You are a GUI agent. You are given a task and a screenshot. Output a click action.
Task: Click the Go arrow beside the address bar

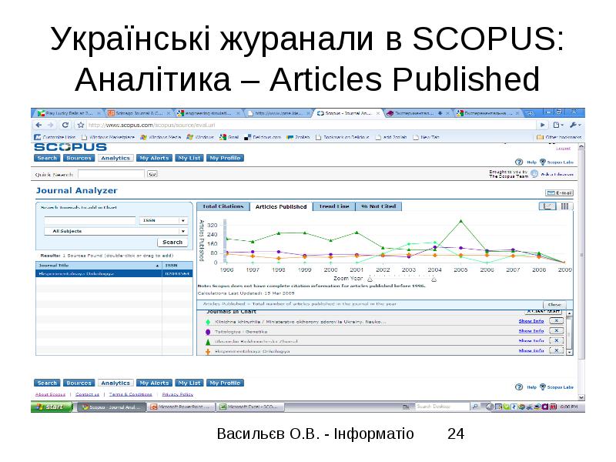tap(543, 125)
